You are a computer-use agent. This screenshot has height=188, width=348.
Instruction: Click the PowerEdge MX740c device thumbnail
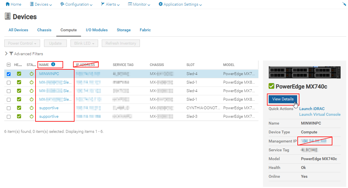pos(304,72)
